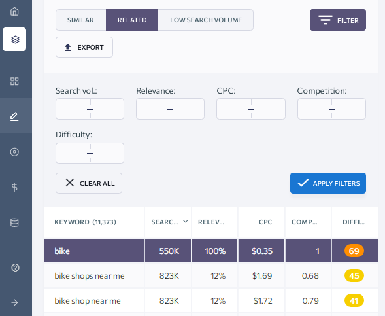Select the Related tab
Image resolution: width=385 pixels, height=316 pixels.
pyautogui.click(x=132, y=20)
